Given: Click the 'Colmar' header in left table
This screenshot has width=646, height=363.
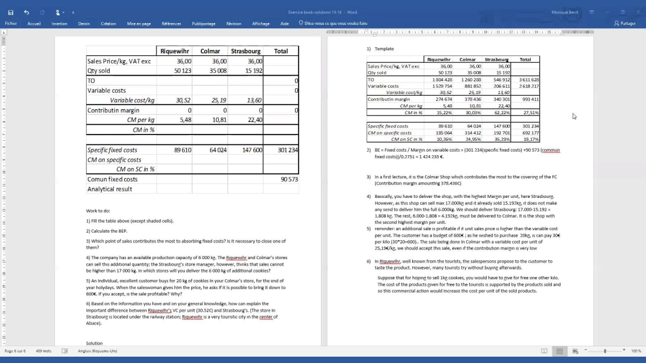Looking at the screenshot, I should (x=210, y=51).
